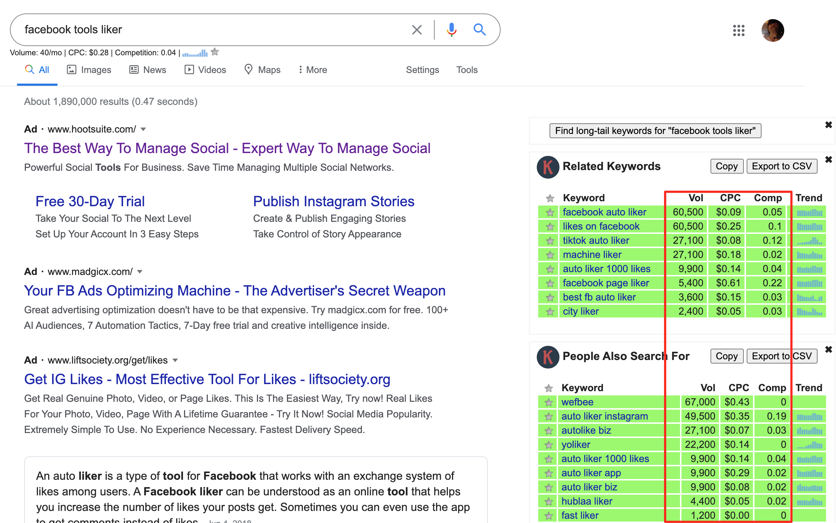Star the 'yoliker' keyword
Image resolution: width=836 pixels, height=523 pixels.
(549, 445)
